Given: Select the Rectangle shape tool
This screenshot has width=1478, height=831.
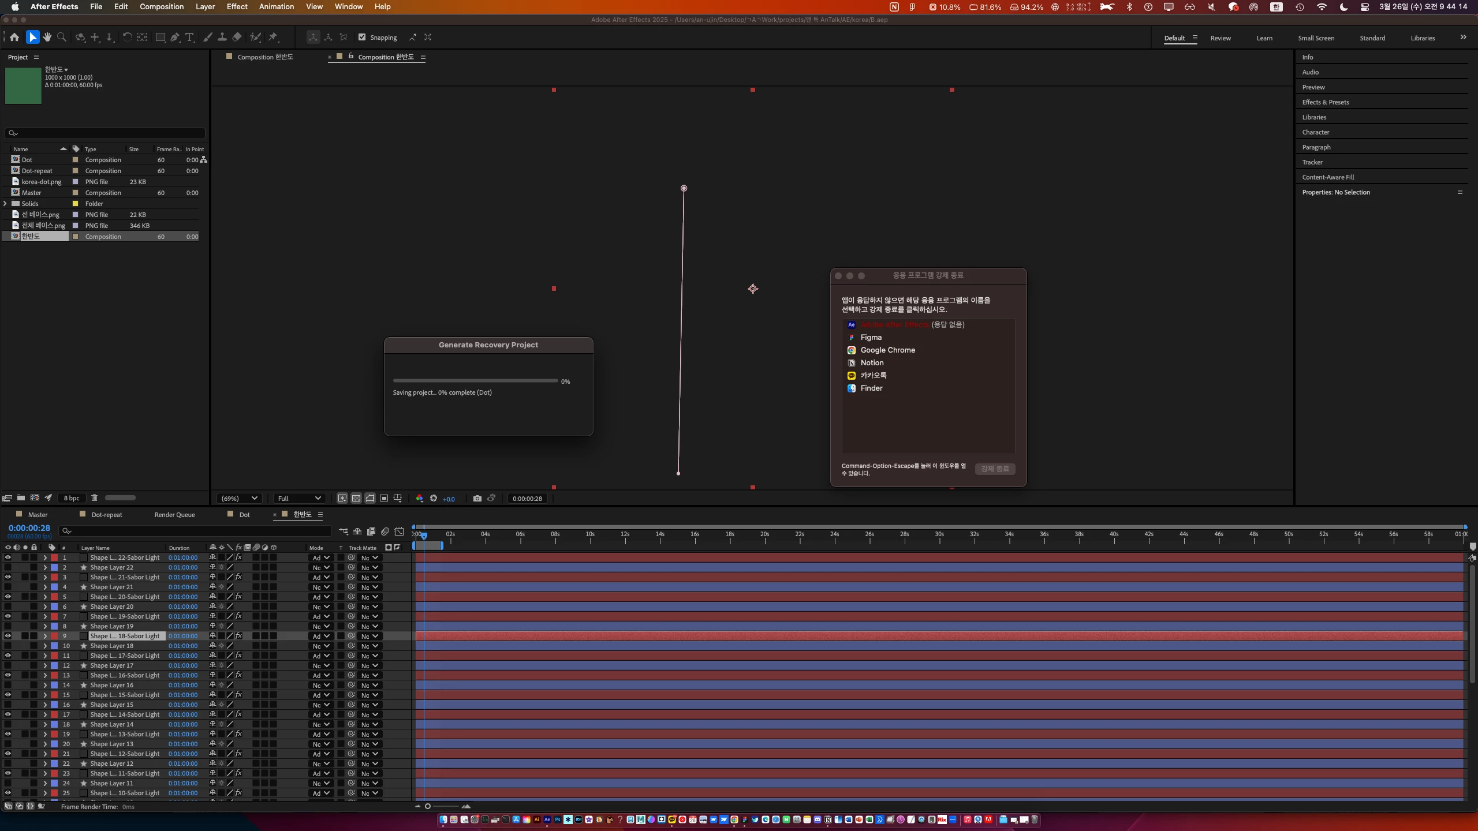Looking at the screenshot, I should [x=161, y=38].
